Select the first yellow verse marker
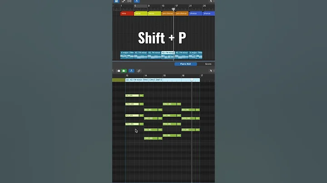The image size is (327, 183). pyautogui.click(x=140, y=14)
